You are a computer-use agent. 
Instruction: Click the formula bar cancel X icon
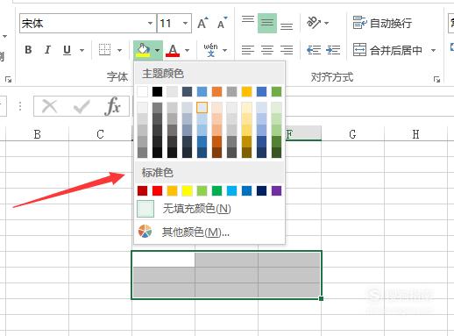[49, 106]
